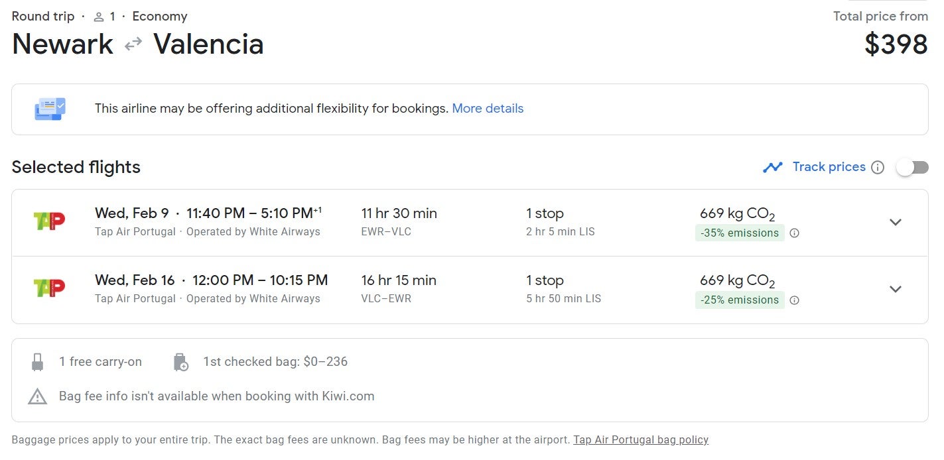944x460 pixels.
Task: Click the TAP logo on Feb 16 flight
Action: pyautogui.click(x=49, y=288)
